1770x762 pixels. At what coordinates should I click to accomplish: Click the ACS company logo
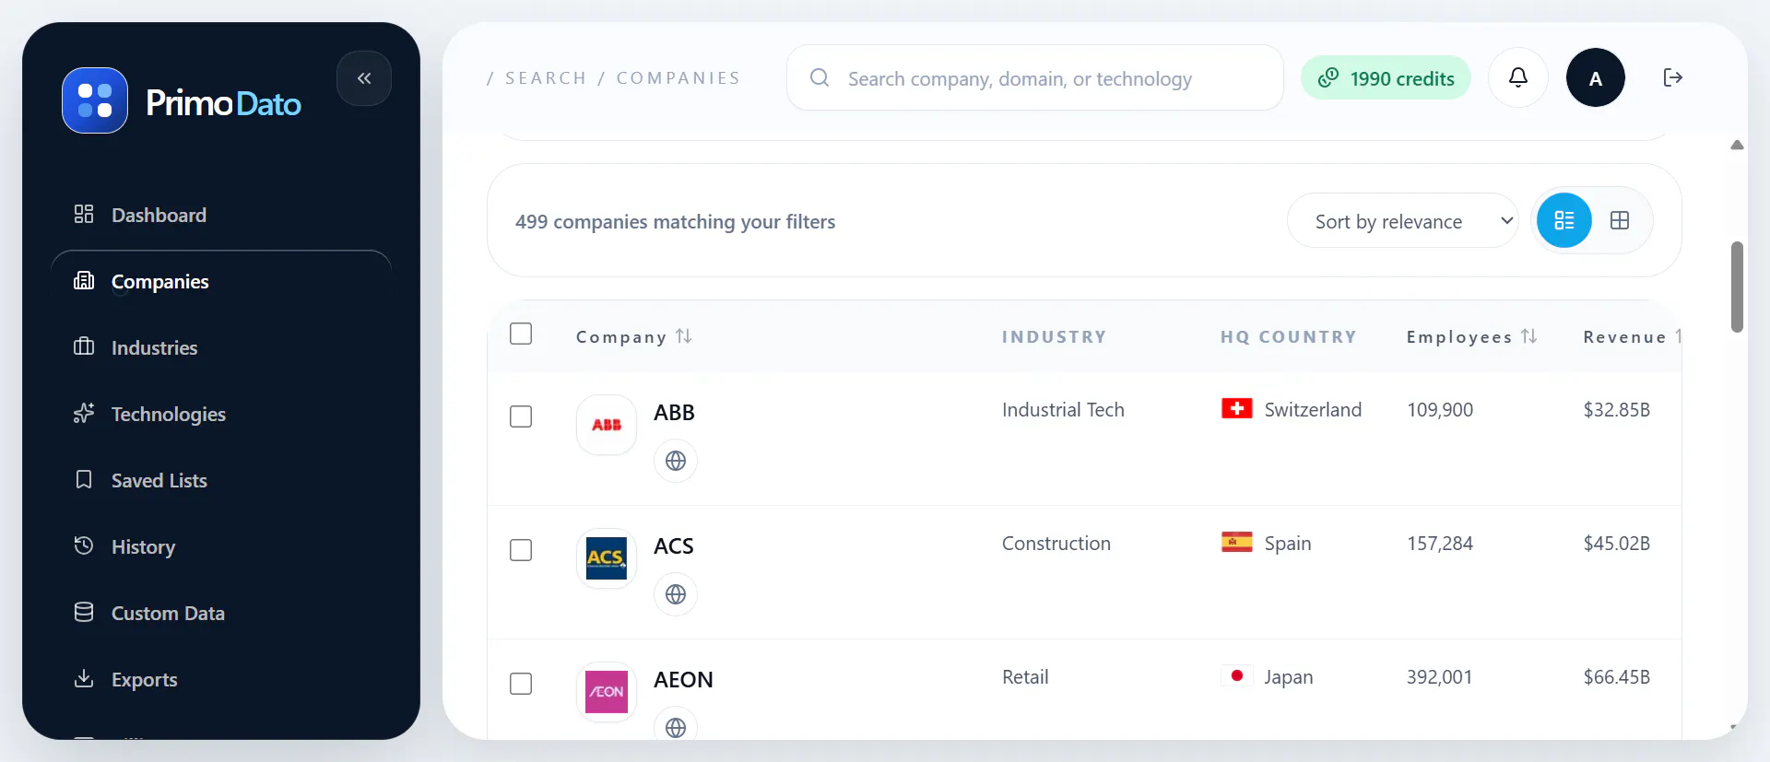click(607, 558)
